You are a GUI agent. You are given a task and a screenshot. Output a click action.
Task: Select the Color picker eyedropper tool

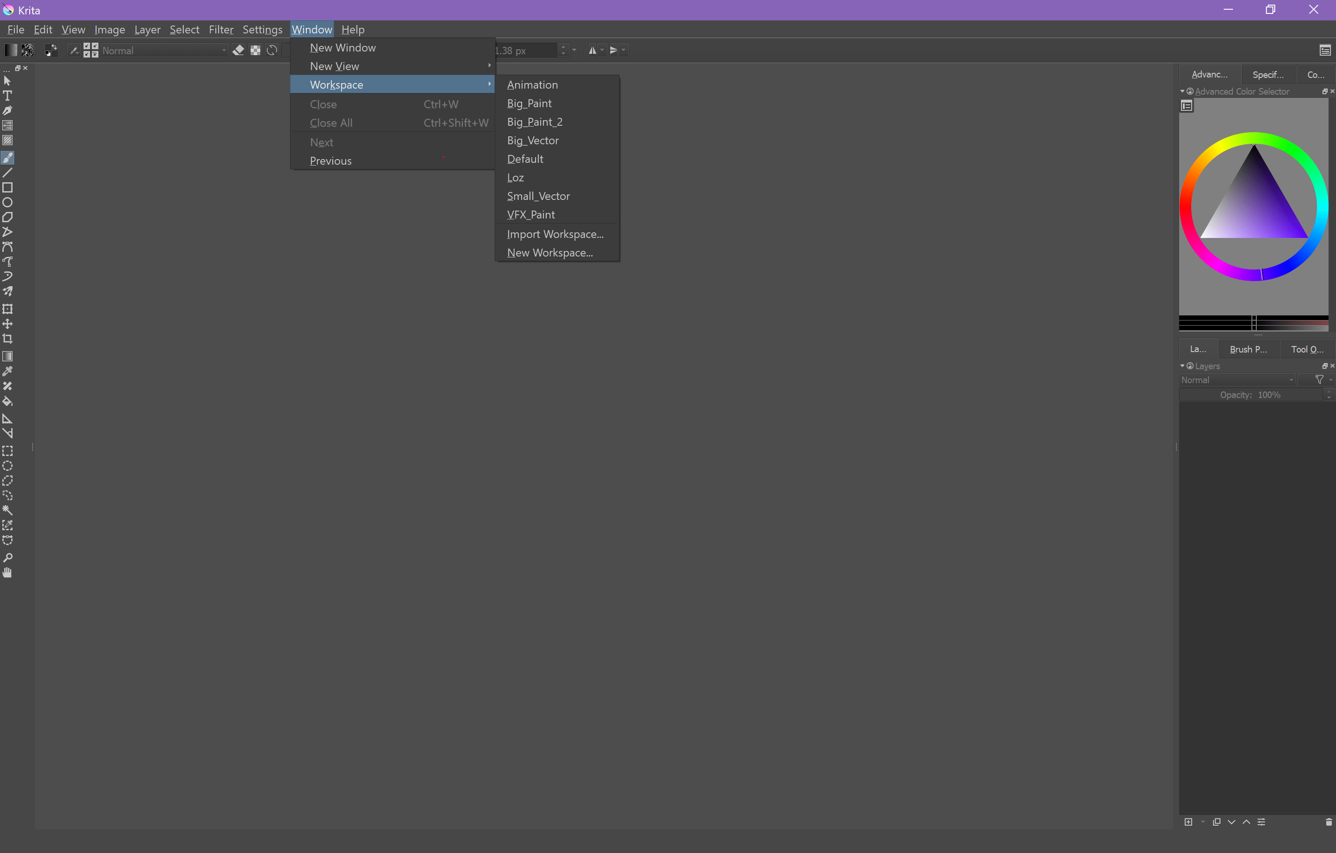coord(8,371)
